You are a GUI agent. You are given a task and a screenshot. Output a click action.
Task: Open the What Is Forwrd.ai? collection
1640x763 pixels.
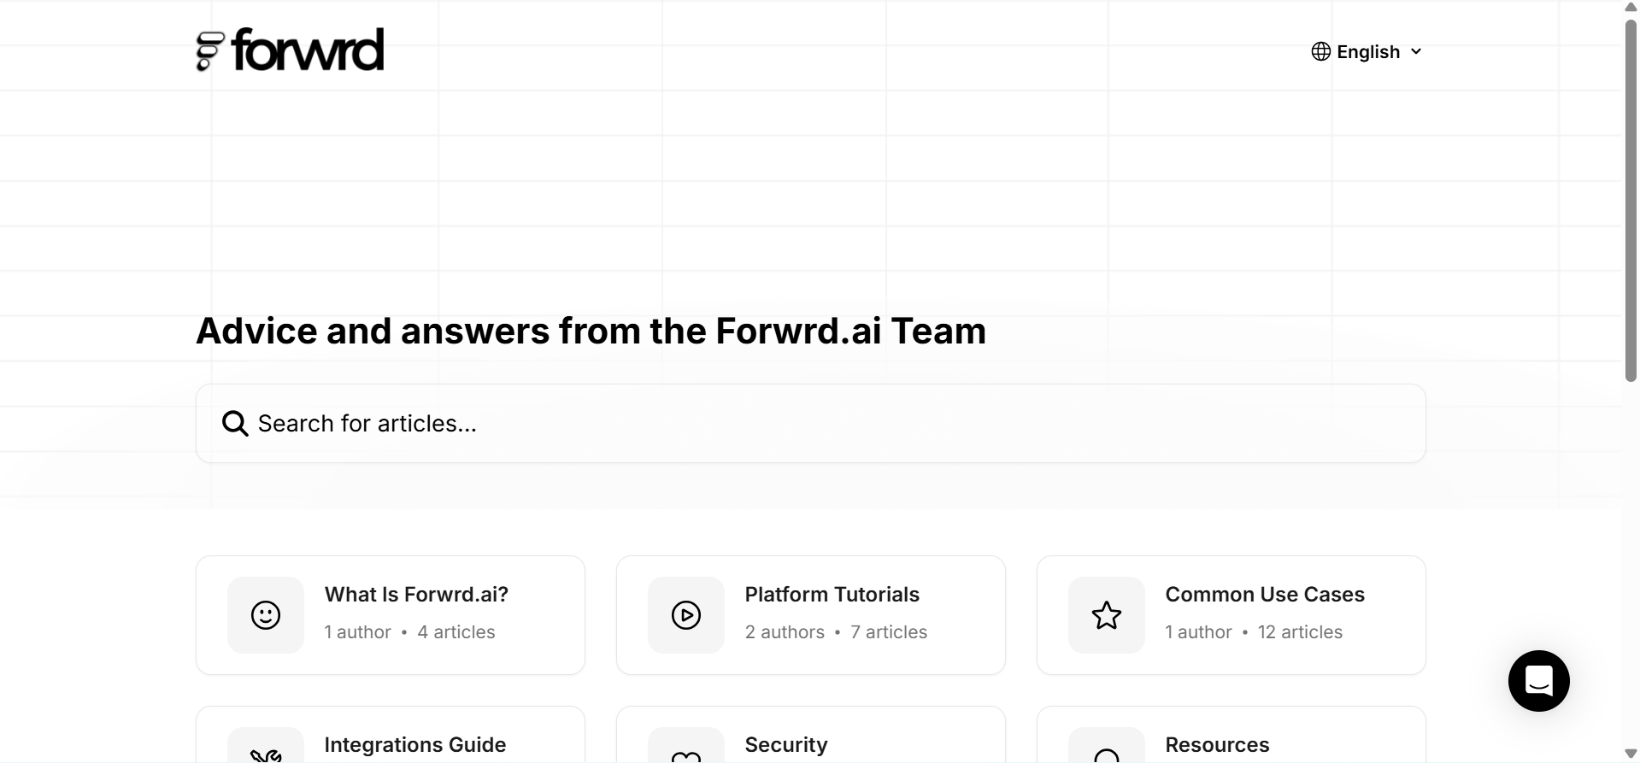click(391, 615)
